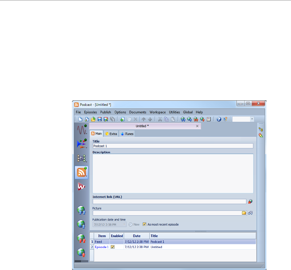Click the FTP settings list icon in toolbar
This screenshot has height=270, width=291.
[209, 119]
